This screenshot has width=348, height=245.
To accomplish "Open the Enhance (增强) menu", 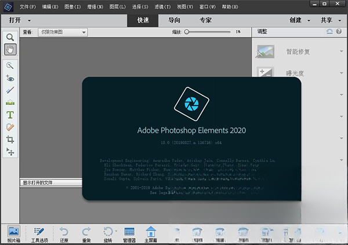I will pyautogui.click(x=95, y=7).
